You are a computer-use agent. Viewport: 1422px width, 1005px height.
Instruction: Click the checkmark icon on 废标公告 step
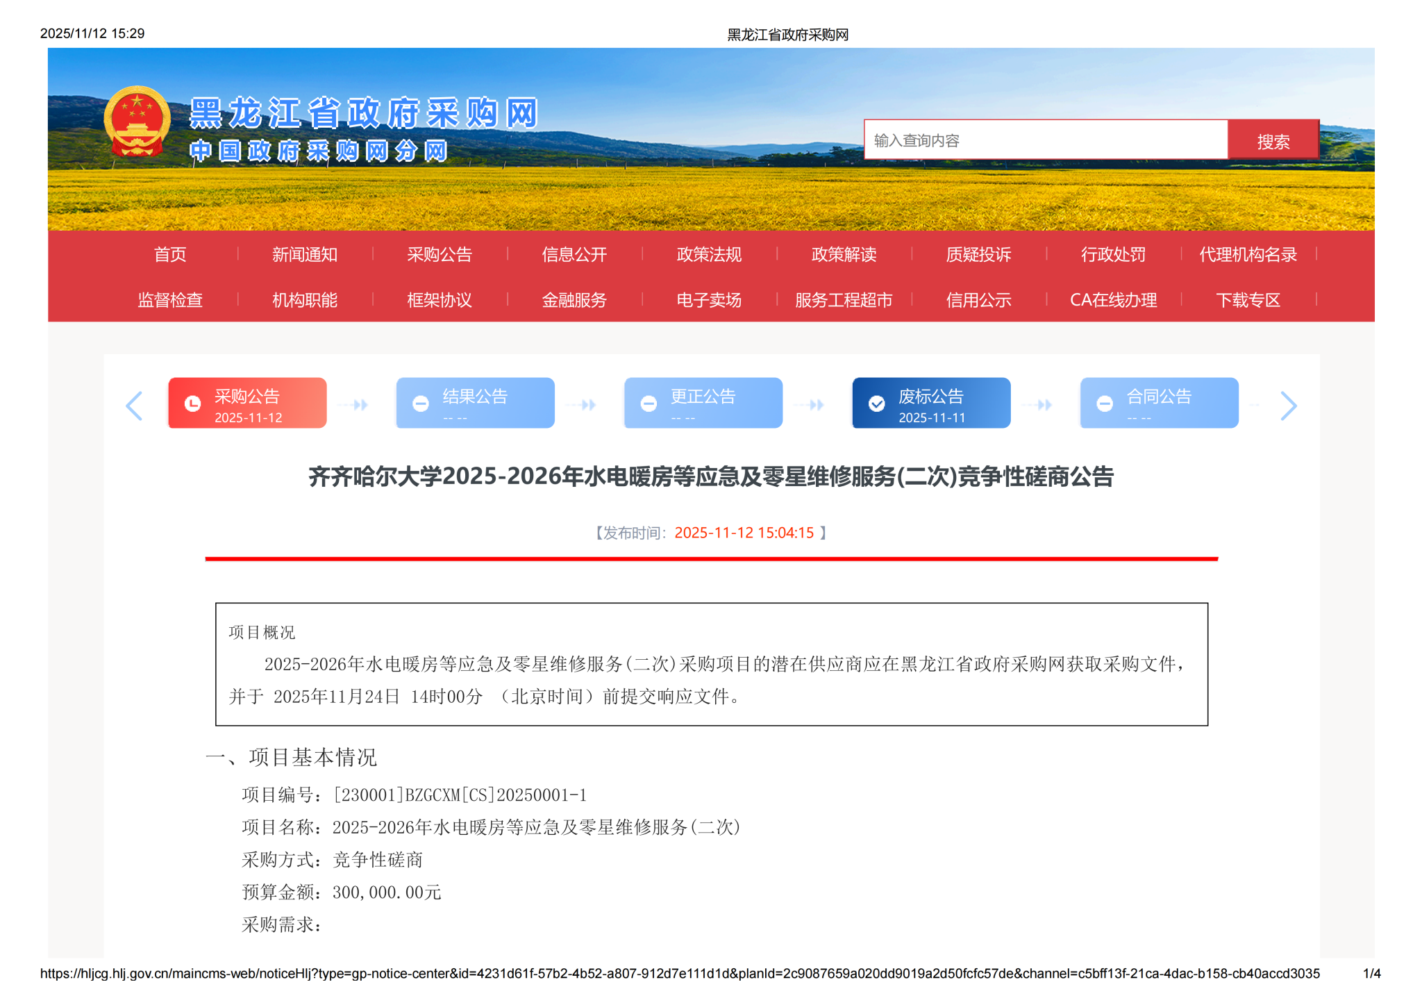(x=877, y=404)
